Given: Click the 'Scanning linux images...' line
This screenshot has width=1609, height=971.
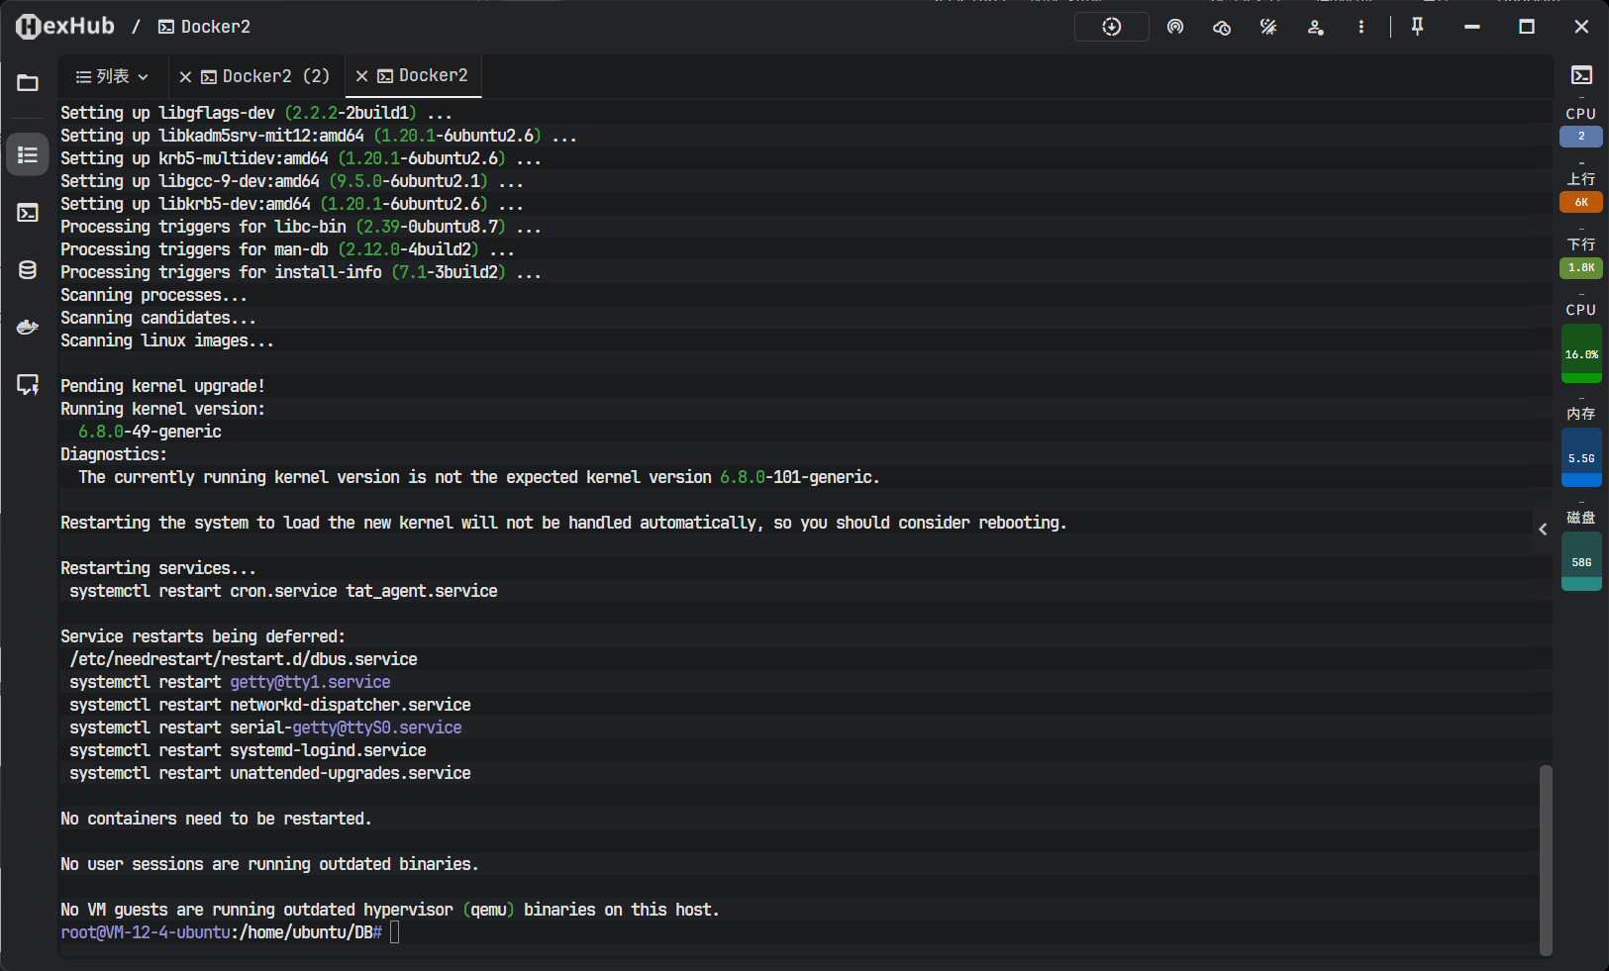Looking at the screenshot, I should 167,340.
